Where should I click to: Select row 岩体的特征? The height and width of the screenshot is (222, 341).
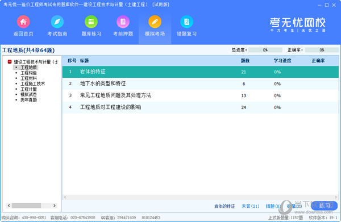pos(200,72)
